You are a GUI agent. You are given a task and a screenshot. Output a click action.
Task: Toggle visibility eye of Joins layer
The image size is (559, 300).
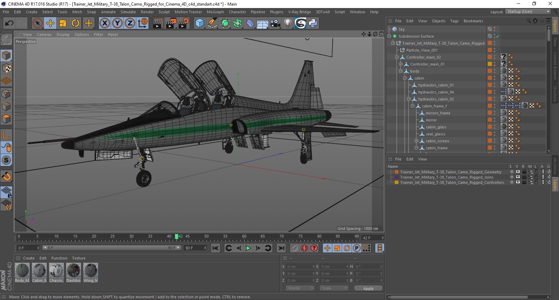click(x=518, y=177)
